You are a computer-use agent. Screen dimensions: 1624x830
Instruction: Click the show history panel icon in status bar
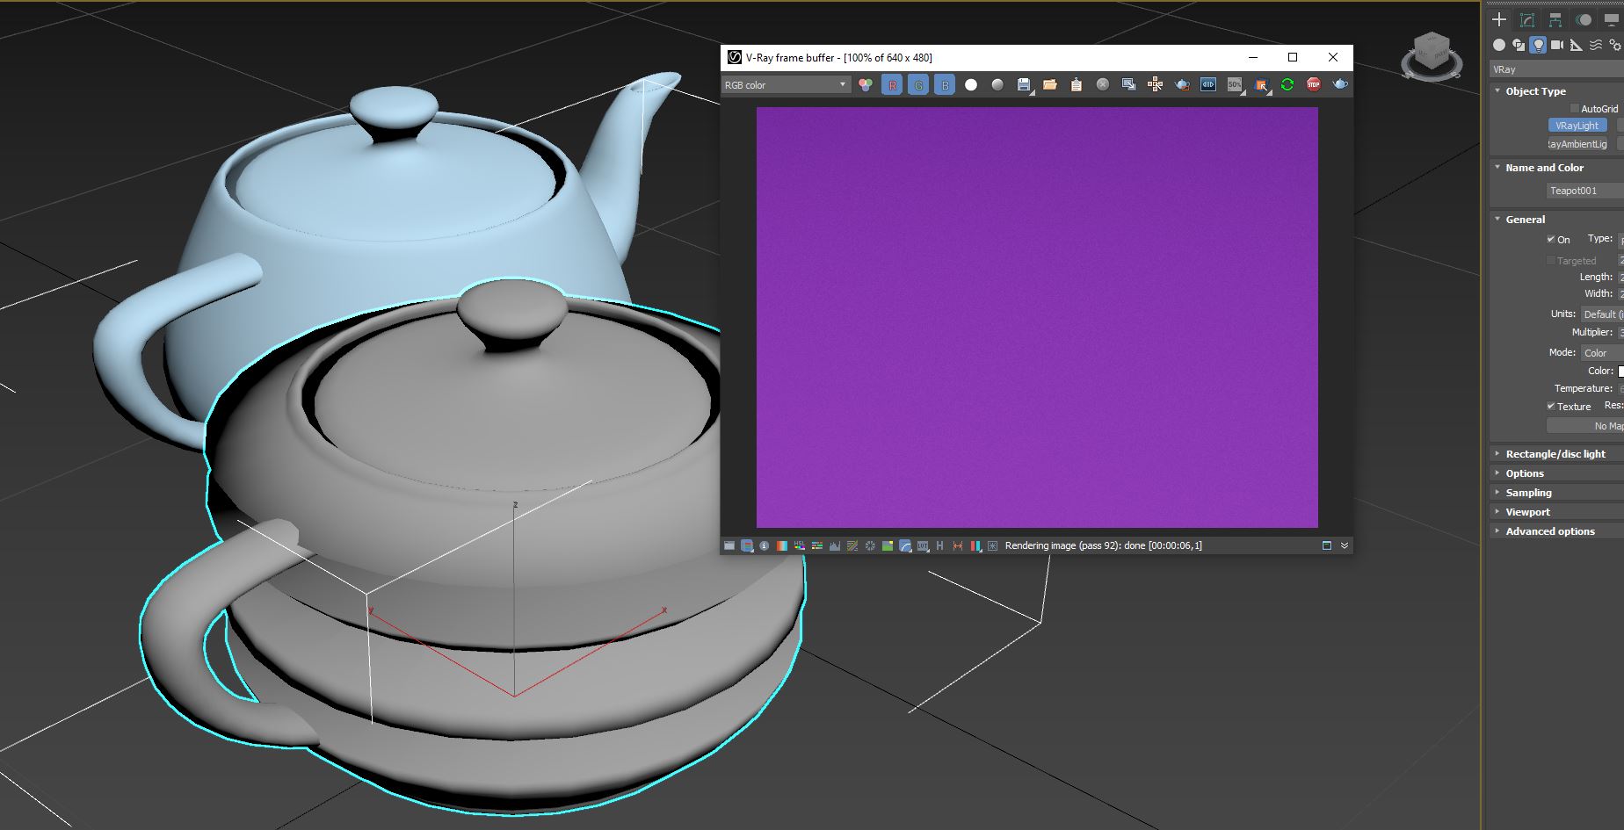[x=729, y=545]
